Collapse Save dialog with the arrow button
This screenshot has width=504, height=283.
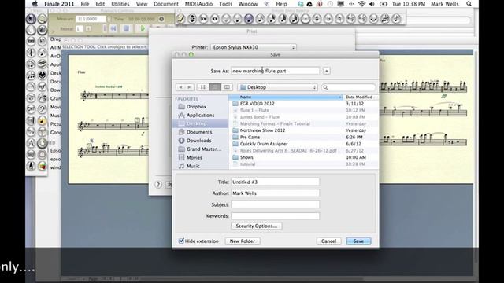[x=326, y=71]
